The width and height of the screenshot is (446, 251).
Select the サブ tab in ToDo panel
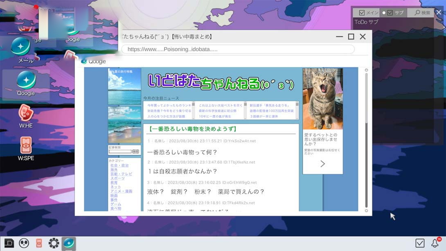[394, 13]
